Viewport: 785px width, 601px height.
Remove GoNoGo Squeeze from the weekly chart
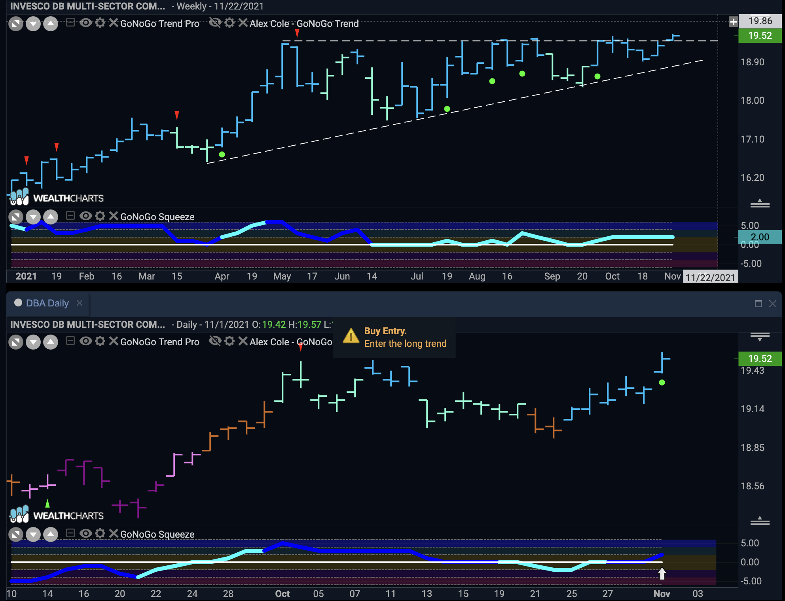pos(114,216)
